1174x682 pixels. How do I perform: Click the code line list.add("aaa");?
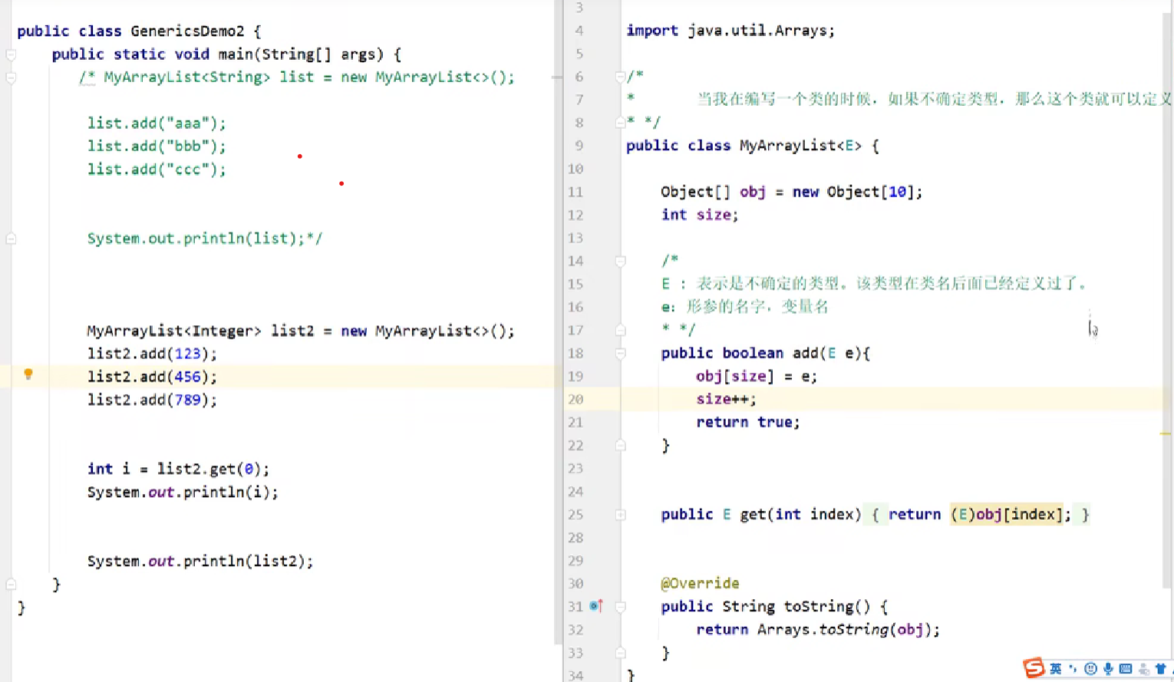[157, 124]
